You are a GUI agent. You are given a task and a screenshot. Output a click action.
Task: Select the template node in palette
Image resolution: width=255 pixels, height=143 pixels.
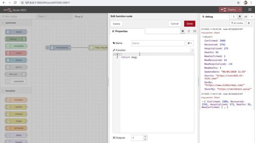pyautogui.click(x=16, y=128)
